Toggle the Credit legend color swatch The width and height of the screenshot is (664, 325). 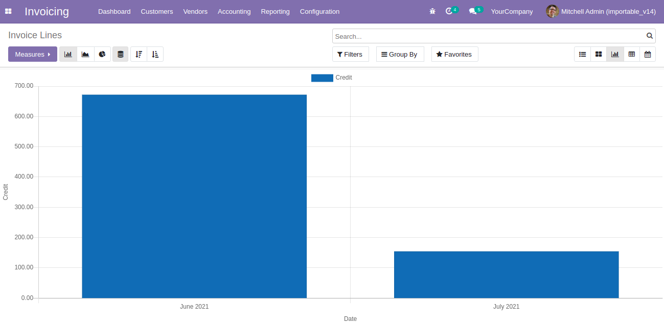(322, 78)
